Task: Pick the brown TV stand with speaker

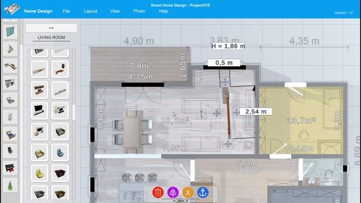Action: tap(60, 69)
